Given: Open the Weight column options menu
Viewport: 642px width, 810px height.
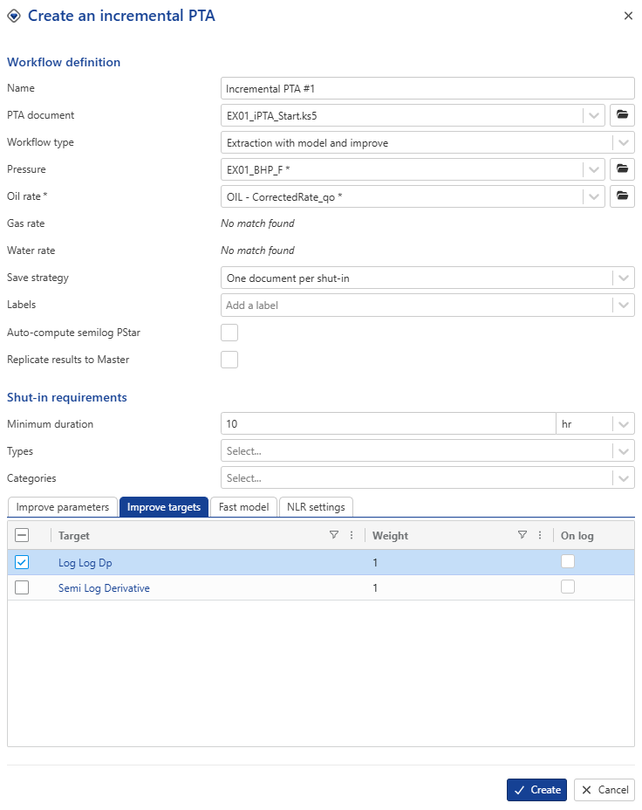Looking at the screenshot, I should (540, 535).
